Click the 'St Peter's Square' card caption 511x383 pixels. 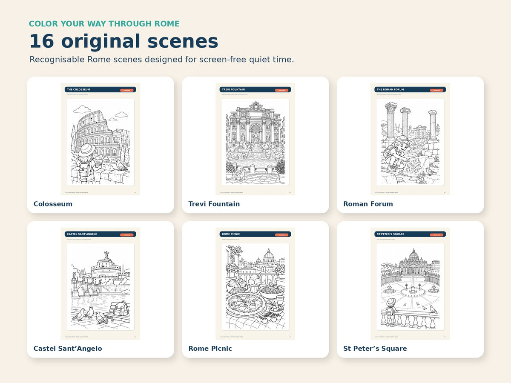point(375,349)
